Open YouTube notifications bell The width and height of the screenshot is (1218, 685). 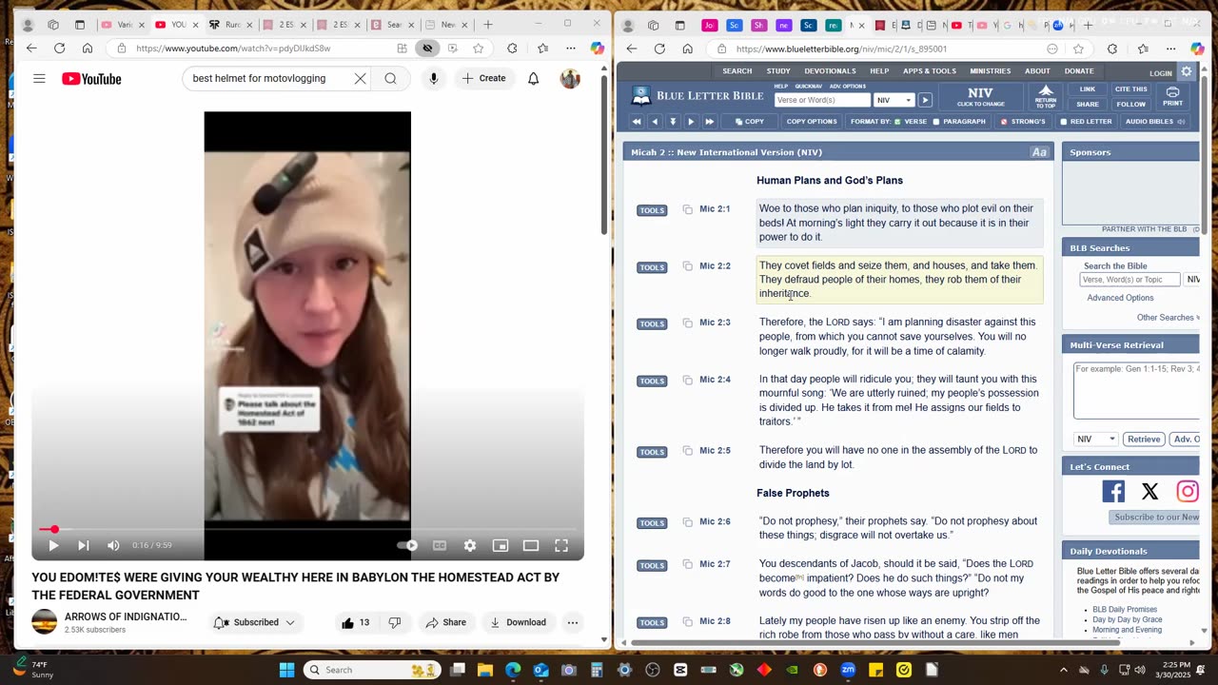pos(534,79)
